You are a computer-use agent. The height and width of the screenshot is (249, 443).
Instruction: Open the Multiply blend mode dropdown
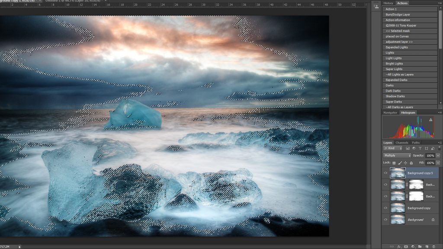click(x=397, y=156)
